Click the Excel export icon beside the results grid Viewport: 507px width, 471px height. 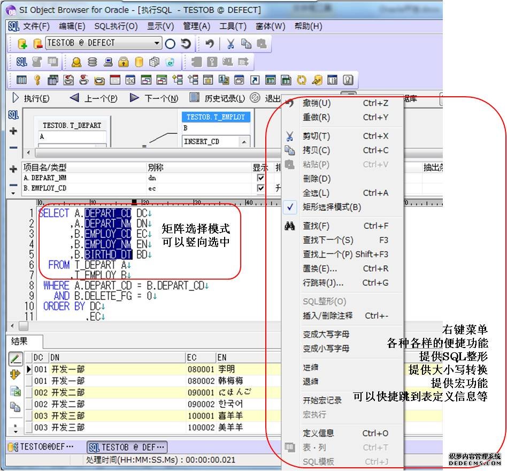[x=16, y=391]
